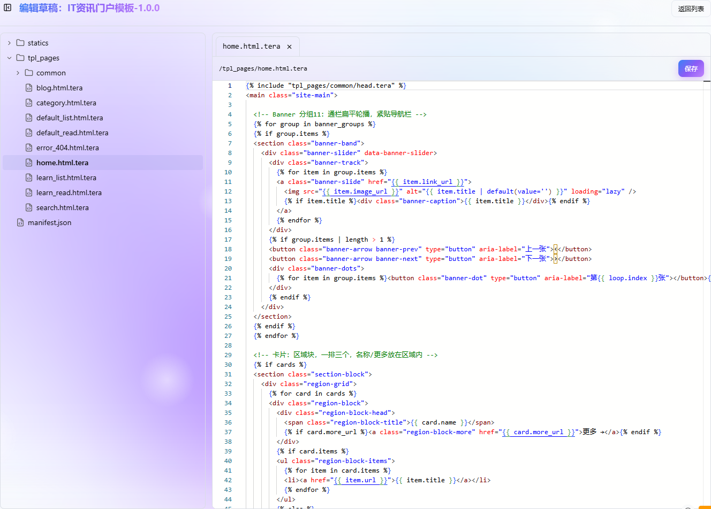Place cursor on the site-main code line
The image size is (711, 509).
pyautogui.click(x=292, y=95)
